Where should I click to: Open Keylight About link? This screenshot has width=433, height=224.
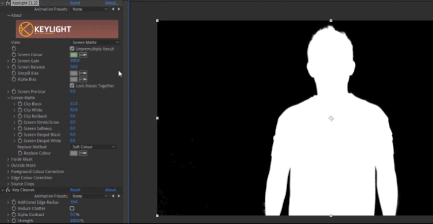[111, 3]
